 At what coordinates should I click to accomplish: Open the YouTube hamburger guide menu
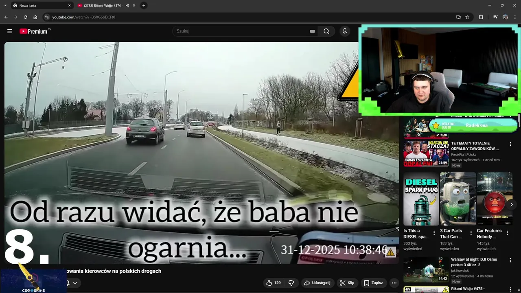pos(10,31)
